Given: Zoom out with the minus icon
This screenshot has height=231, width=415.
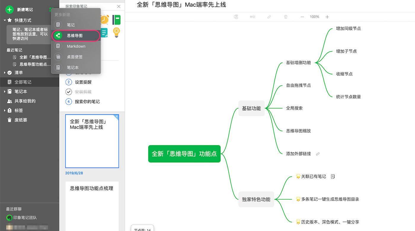Looking at the screenshot, I should click(x=302, y=17).
